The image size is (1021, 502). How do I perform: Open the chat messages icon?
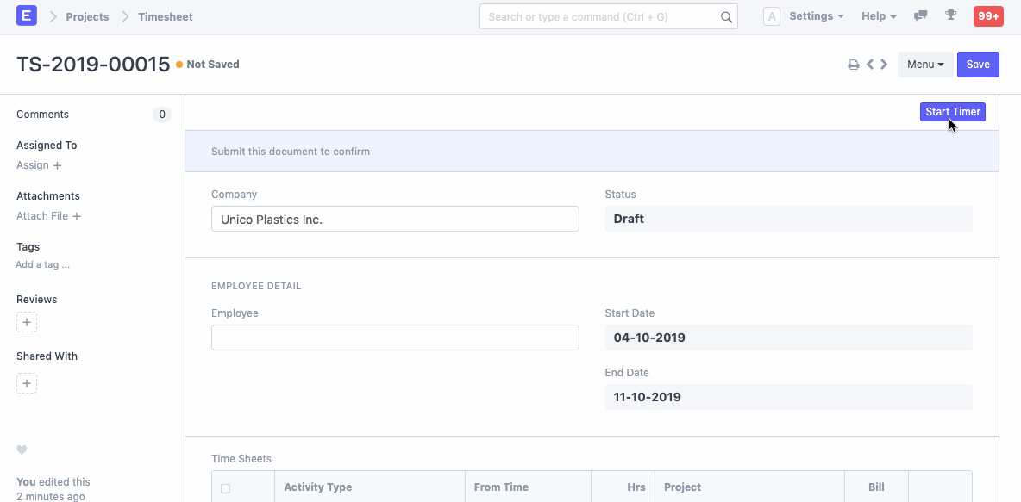point(920,15)
